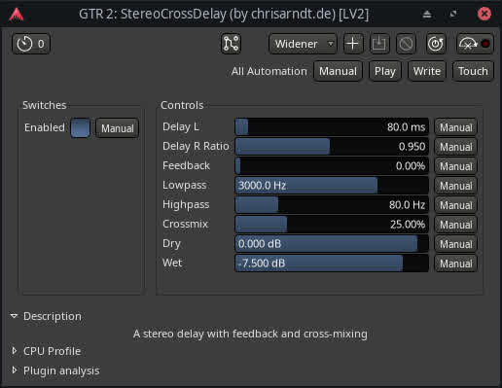Delete the current preset icon

406,44
